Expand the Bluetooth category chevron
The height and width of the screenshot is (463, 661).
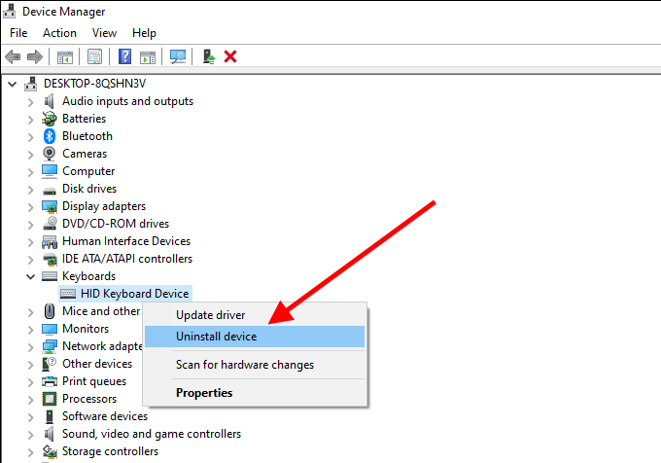pos(30,136)
